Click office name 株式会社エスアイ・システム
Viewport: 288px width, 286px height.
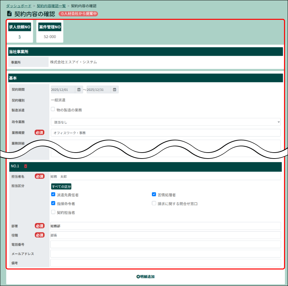click(73, 62)
